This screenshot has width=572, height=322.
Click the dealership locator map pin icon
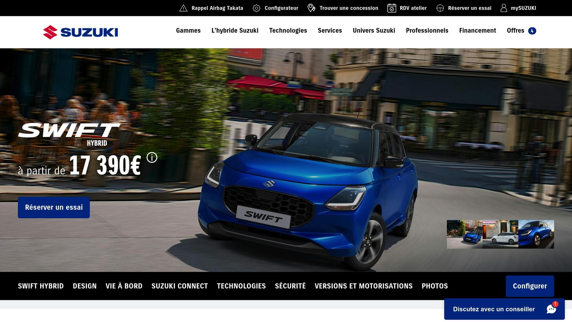tap(311, 8)
